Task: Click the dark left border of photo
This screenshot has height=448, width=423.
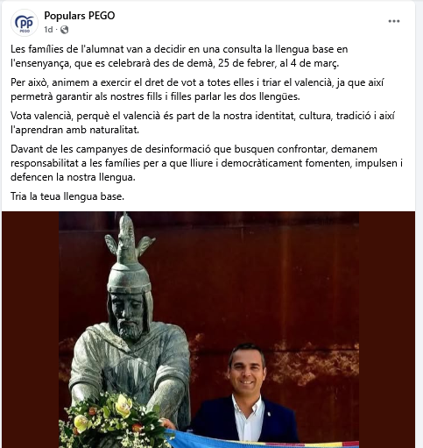Action: point(31,330)
